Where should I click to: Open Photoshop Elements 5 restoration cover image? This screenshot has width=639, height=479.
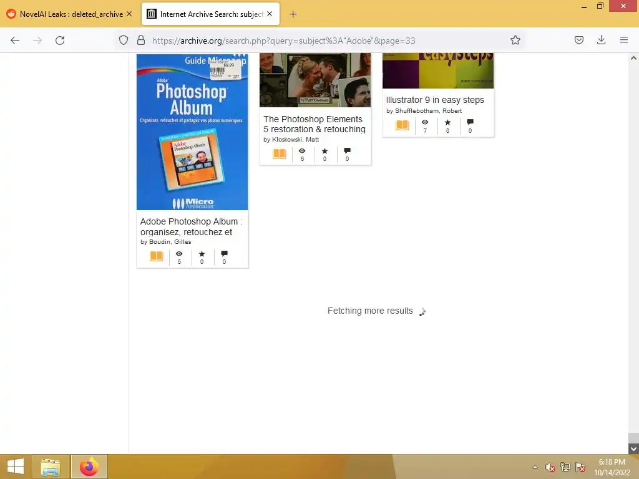pyautogui.click(x=315, y=80)
